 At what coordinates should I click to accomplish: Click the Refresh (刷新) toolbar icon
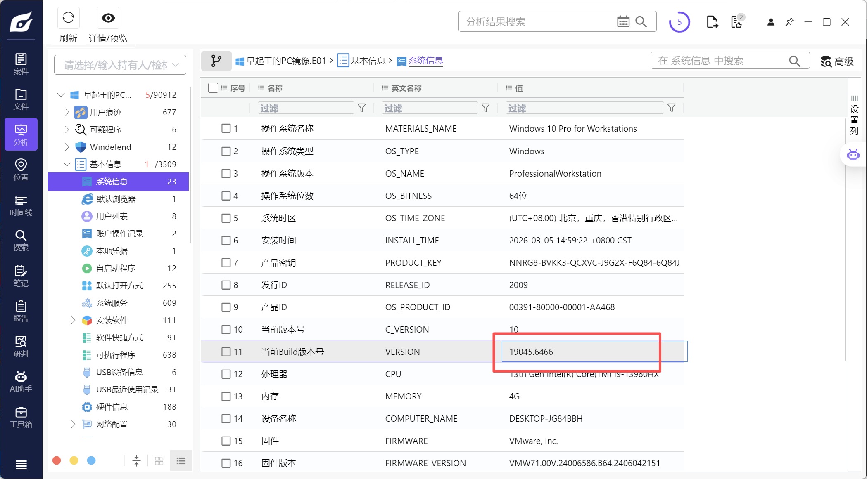pos(68,18)
